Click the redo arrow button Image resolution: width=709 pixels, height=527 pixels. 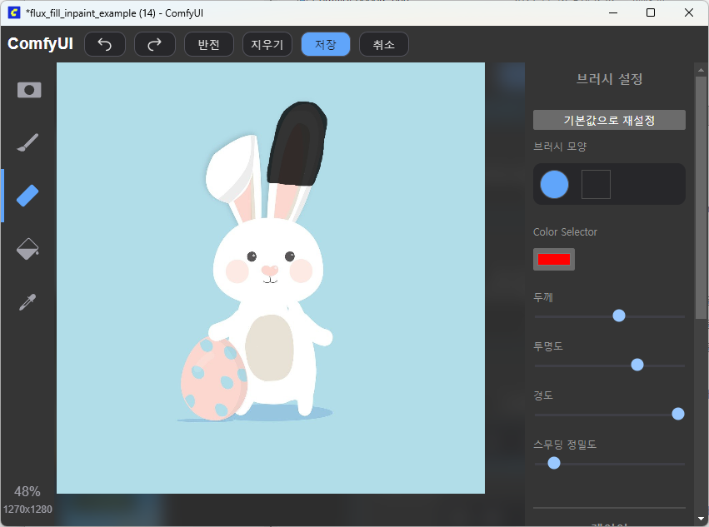click(x=155, y=45)
